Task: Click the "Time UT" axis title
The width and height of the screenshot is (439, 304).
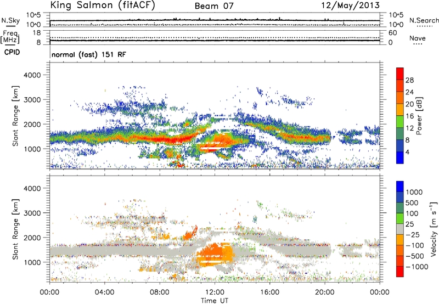Action: pos(215,301)
